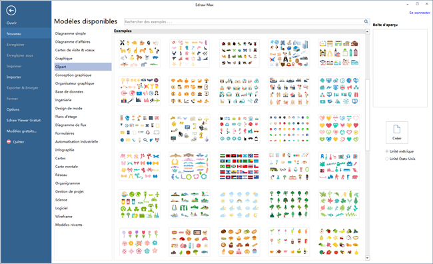Viewport: 433px width, 264px height.
Task: Open the weather icons clipart thumbnail
Action: (x=239, y=204)
